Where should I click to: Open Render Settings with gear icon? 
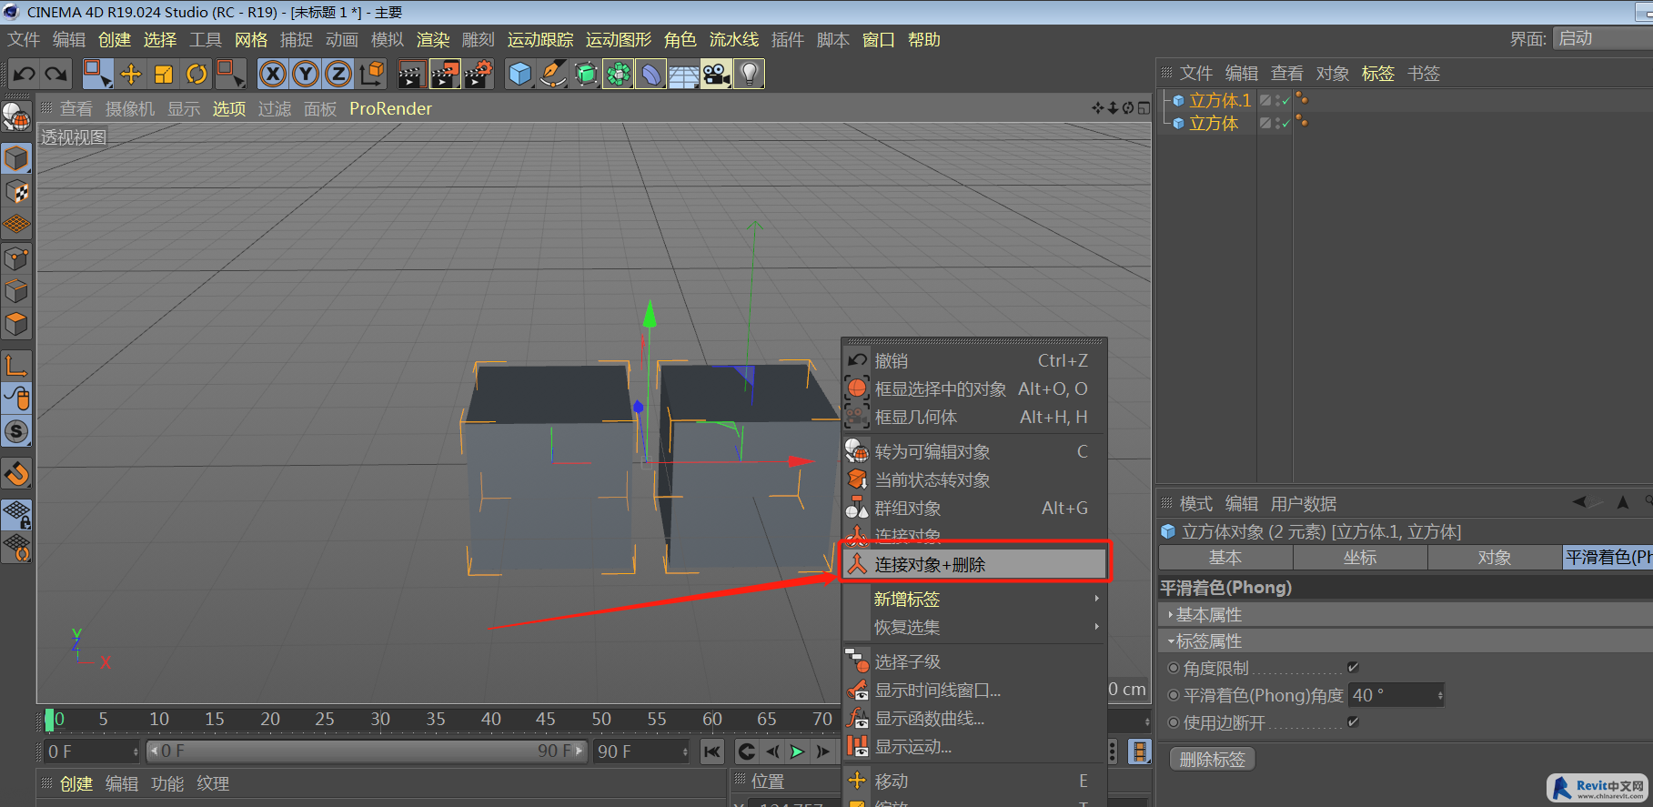click(479, 74)
